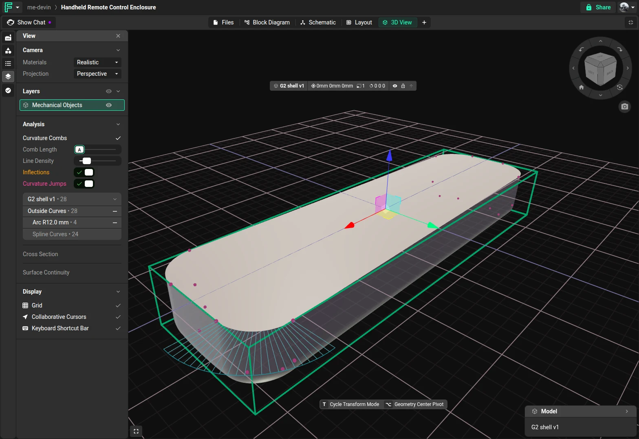Toggle the Curvature Jumps switch
The image size is (639, 439).
[84, 184]
